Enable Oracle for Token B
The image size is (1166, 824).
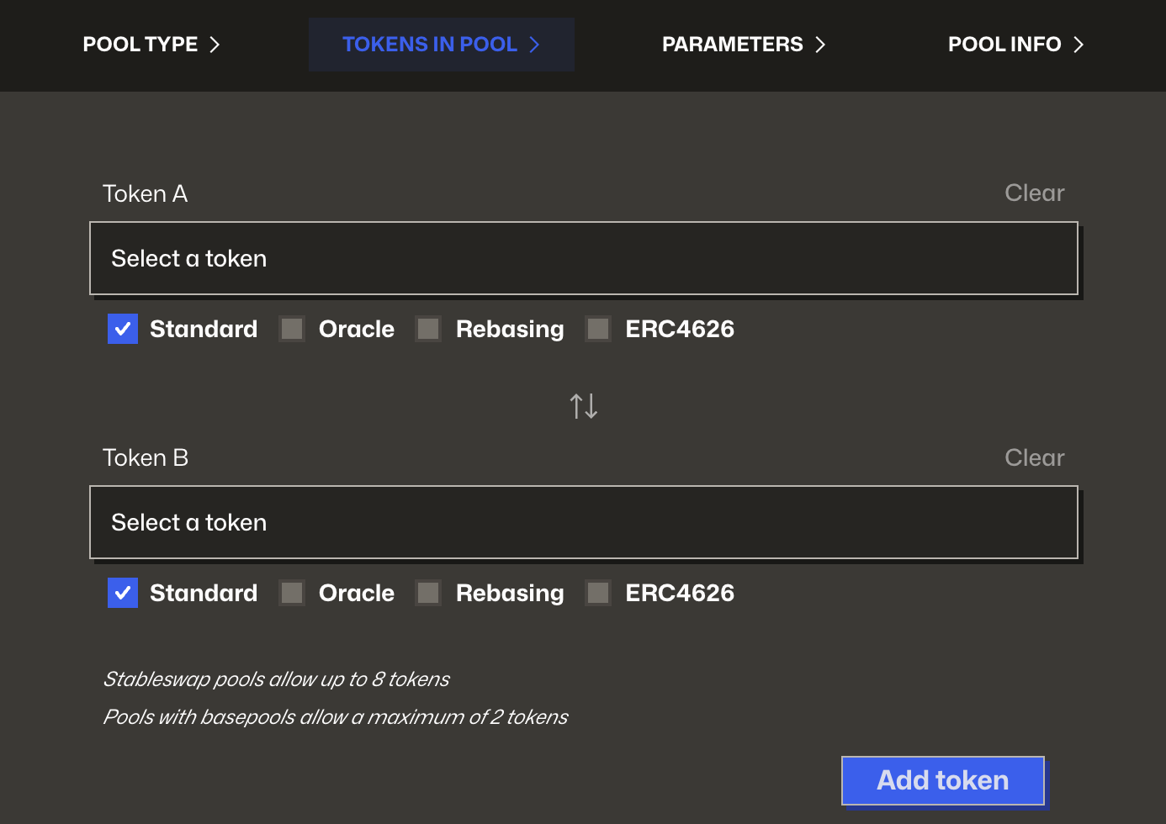pyautogui.click(x=291, y=593)
